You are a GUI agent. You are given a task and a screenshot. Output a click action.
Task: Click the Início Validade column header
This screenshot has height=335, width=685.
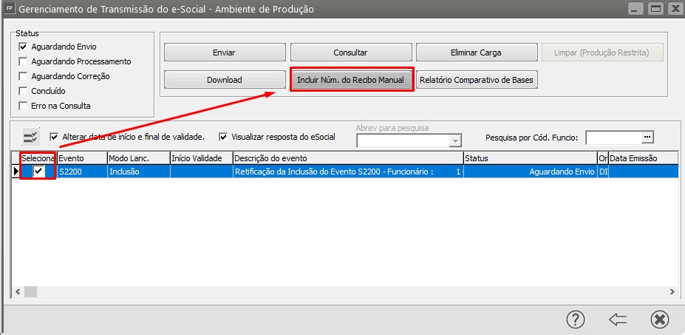[201, 158]
